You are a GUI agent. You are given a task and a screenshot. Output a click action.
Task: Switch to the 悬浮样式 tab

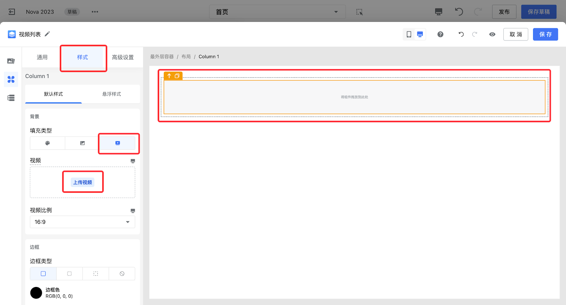[x=111, y=94]
